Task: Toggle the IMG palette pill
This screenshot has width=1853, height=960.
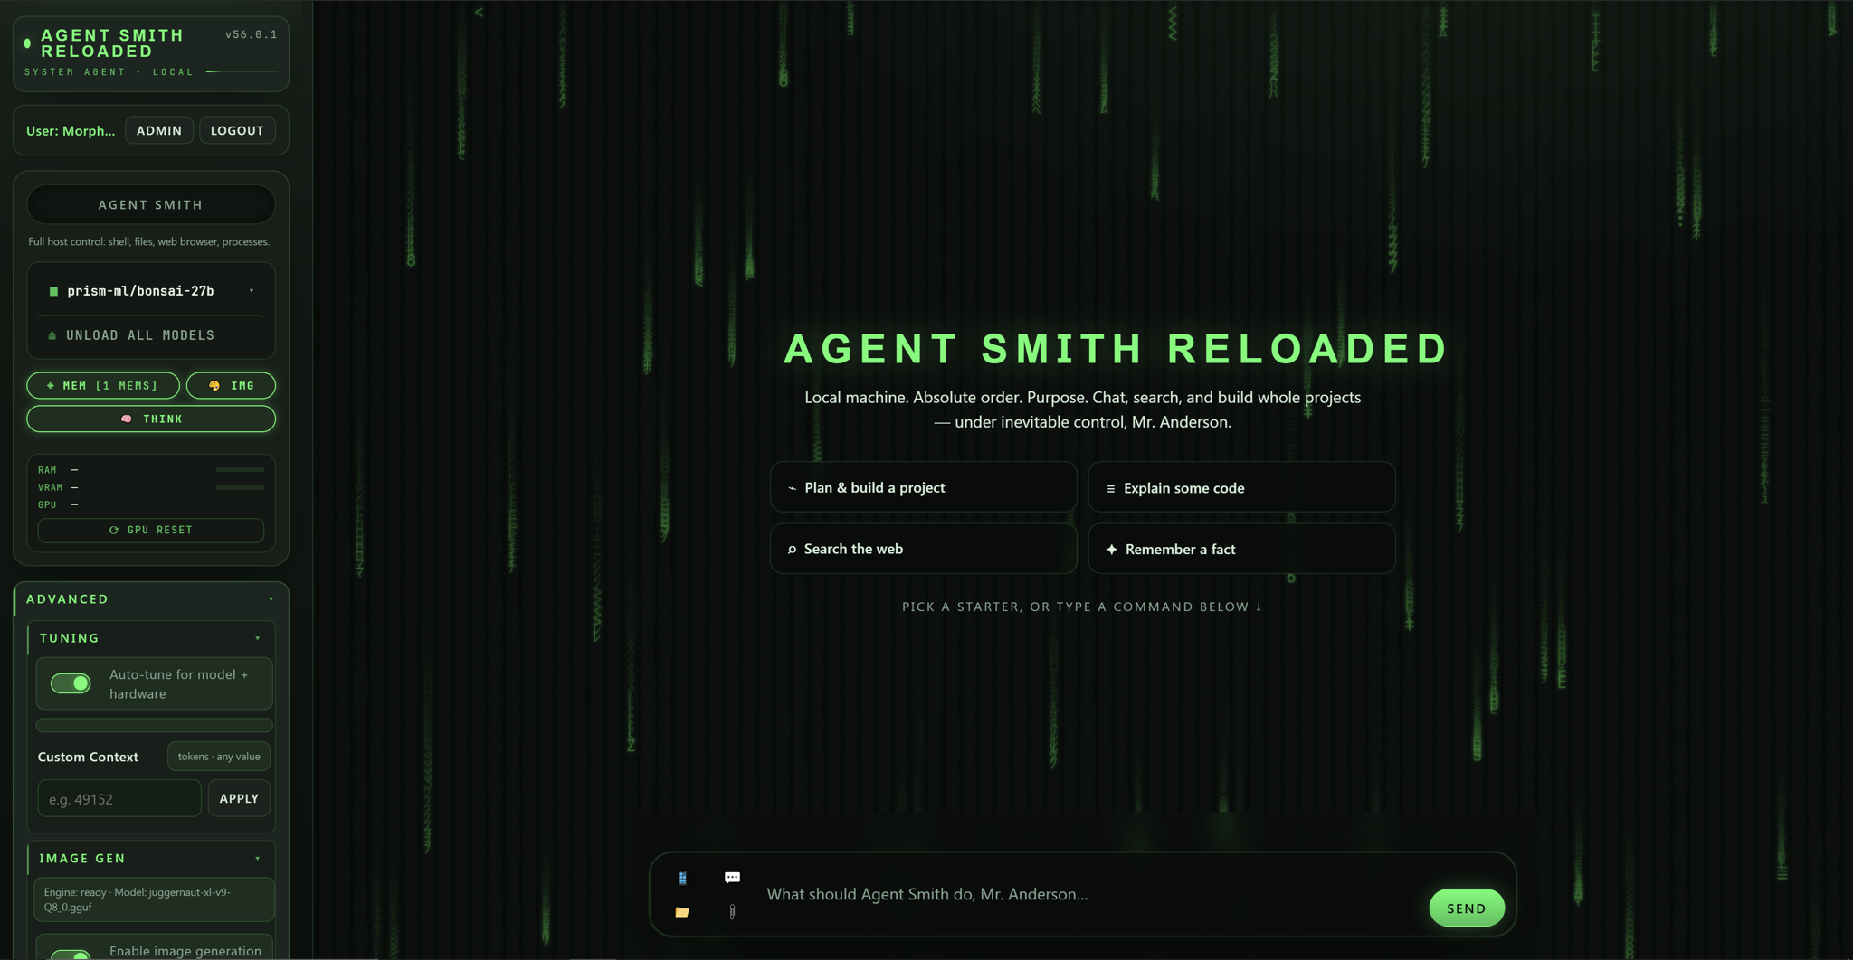Action: point(231,385)
